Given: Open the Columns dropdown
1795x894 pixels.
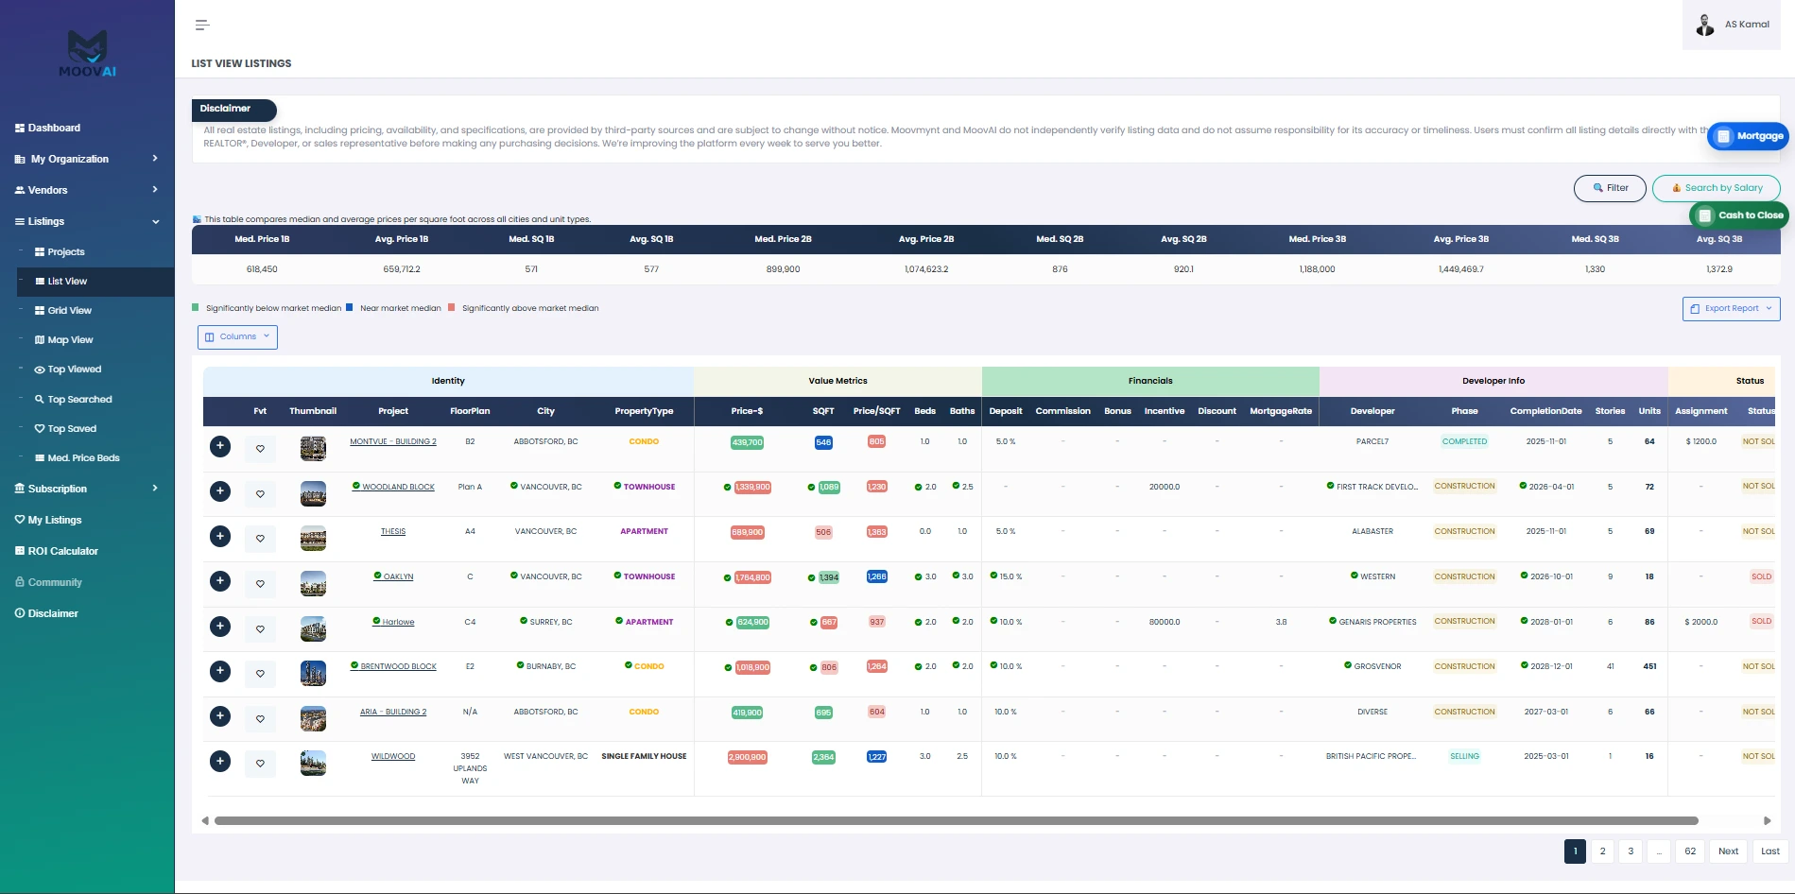Looking at the screenshot, I should coord(237,336).
